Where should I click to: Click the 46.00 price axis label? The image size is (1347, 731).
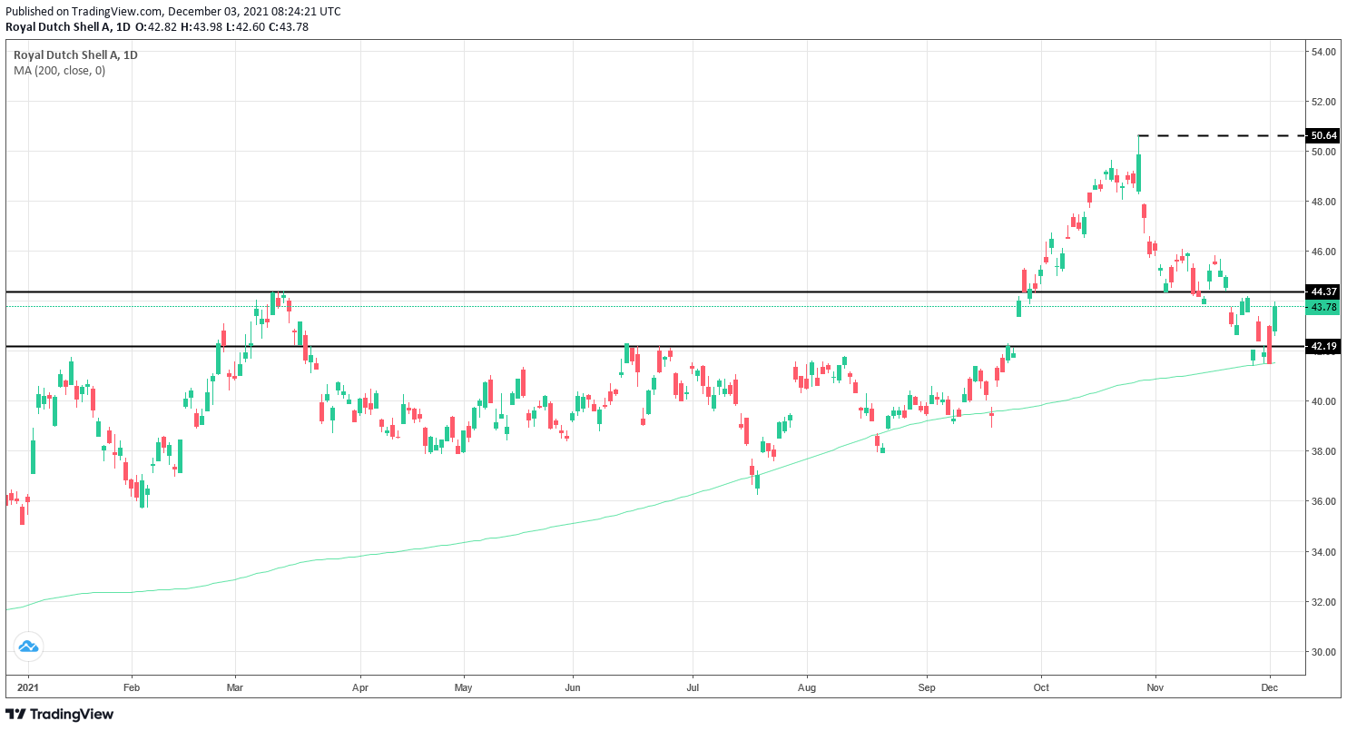click(x=1324, y=252)
